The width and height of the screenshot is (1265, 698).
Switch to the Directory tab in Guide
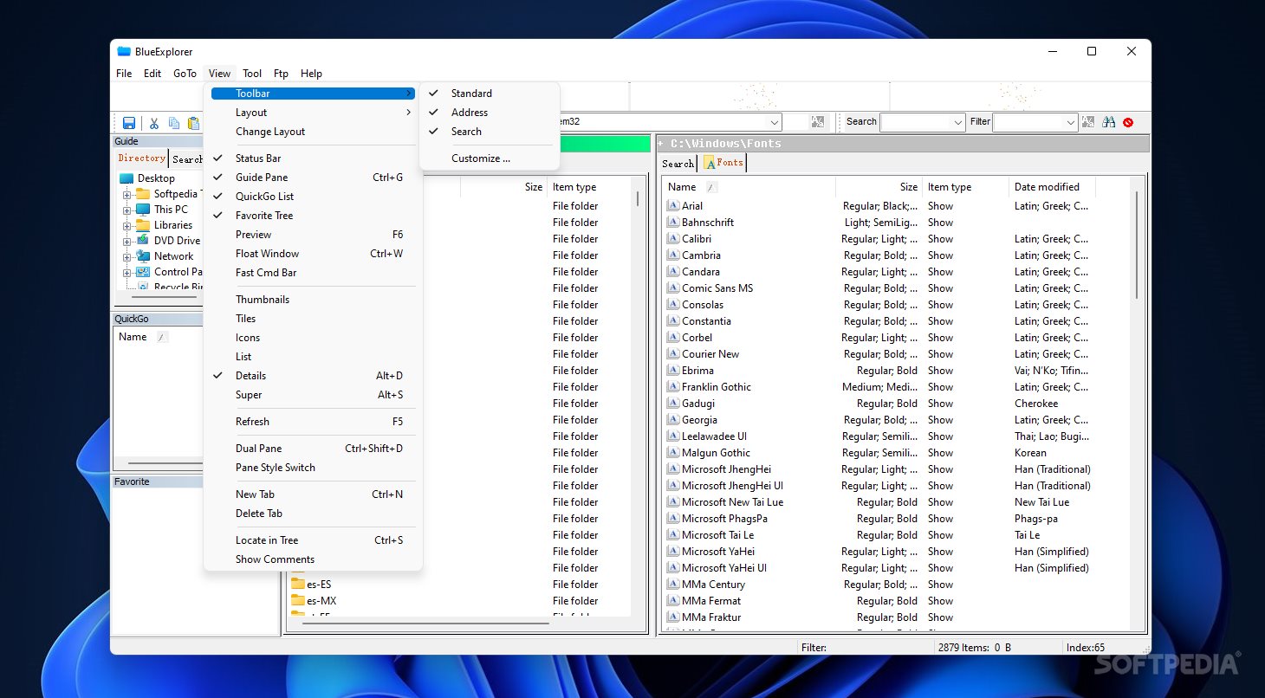(x=141, y=158)
